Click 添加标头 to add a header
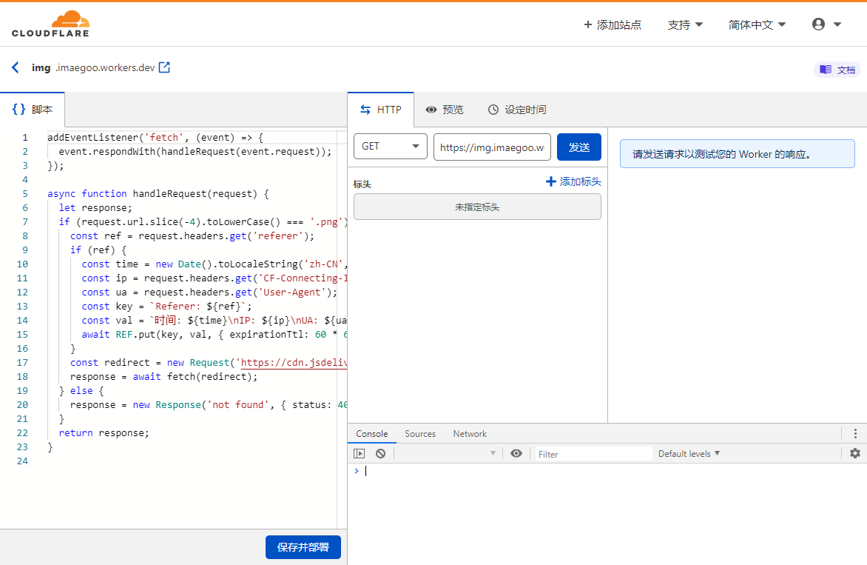The width and height of the screenshot is (867, 565). click(573, 181)
